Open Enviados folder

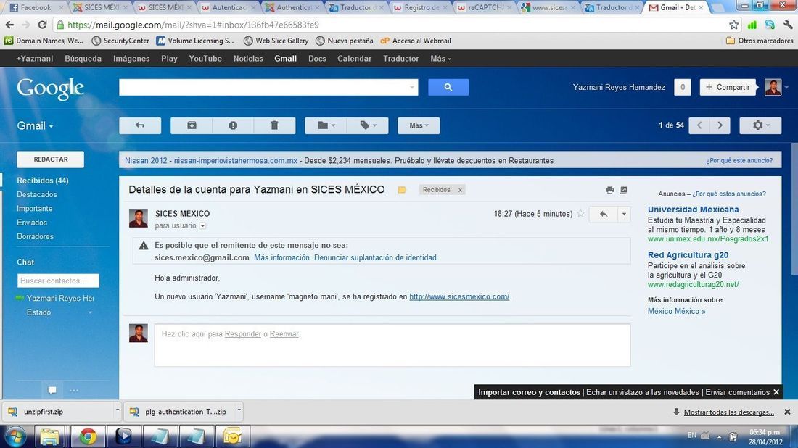[x=32, y=223]
